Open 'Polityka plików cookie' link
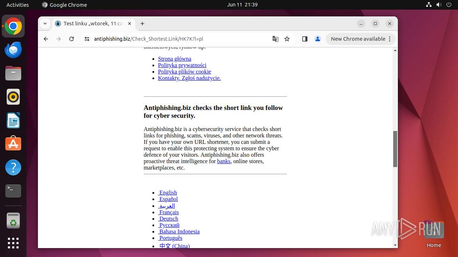This screenshot has width=458, height=257. [185, 71]
